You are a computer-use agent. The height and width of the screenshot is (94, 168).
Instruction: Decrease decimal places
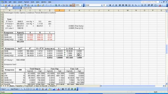pos(145,5)
